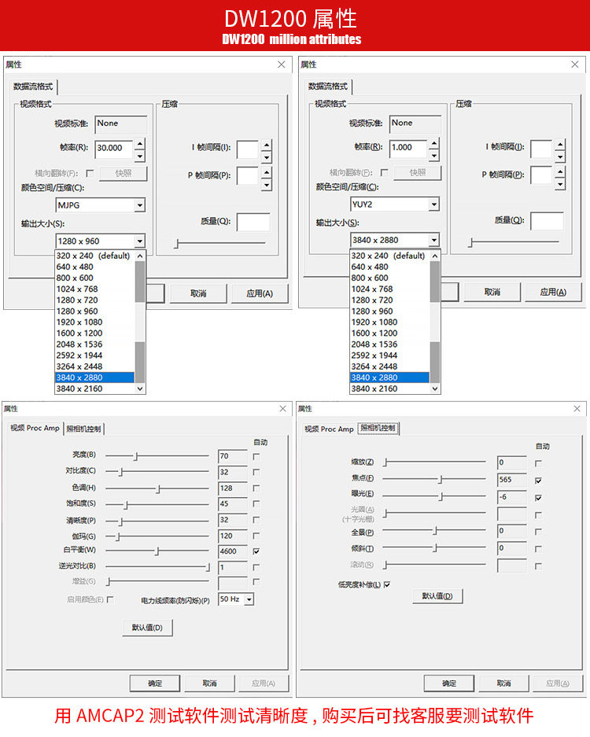Select 2592 x 1944 in YUY2 resolution list
The image size is (590, 737).
[389, 356]
